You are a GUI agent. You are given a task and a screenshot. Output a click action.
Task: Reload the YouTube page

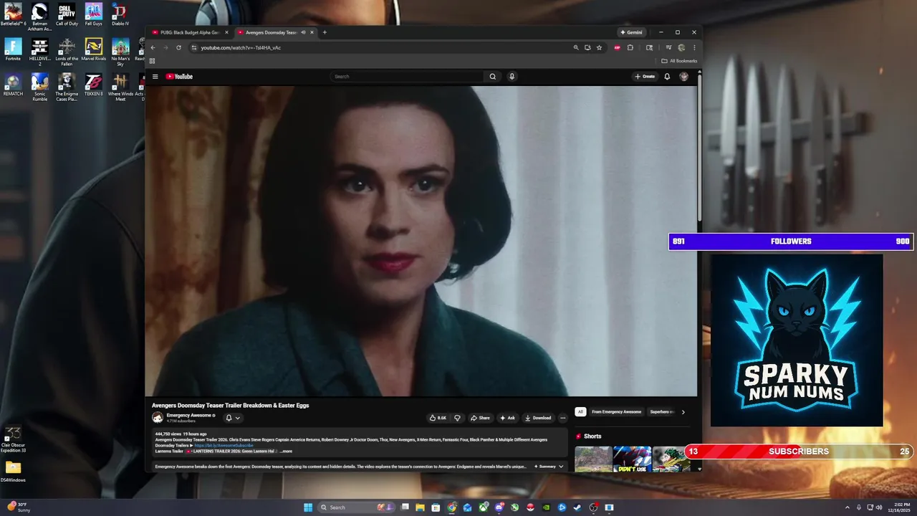[178, 48]
